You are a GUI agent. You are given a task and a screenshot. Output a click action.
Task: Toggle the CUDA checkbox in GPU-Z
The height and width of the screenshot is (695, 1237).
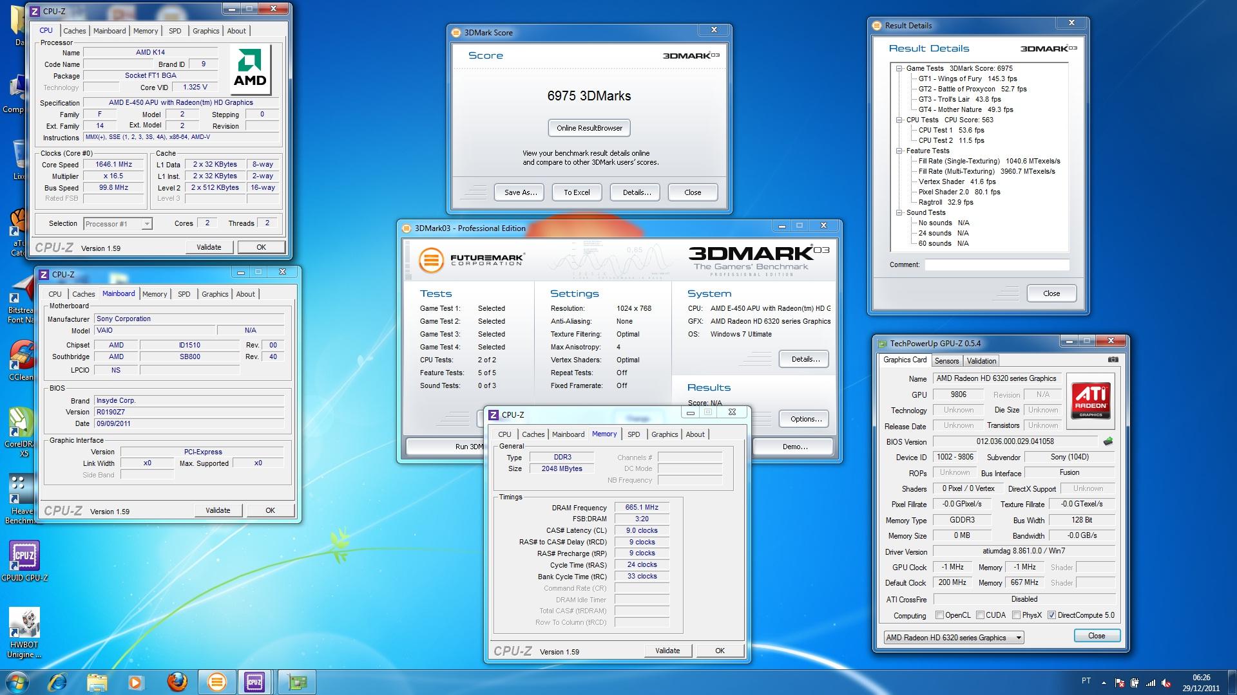pos(980,615)
